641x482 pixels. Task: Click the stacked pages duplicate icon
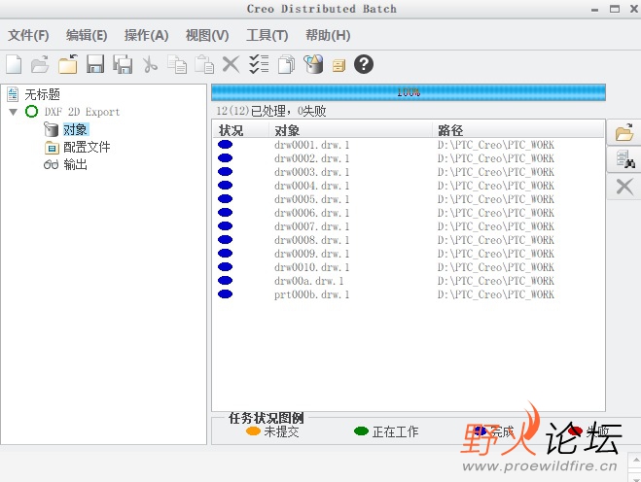click(x=286, y=65)
